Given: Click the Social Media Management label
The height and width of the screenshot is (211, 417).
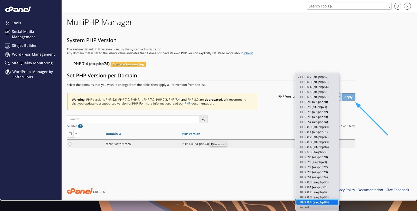Looking at the screenshot, I should (x=23, y=34).
